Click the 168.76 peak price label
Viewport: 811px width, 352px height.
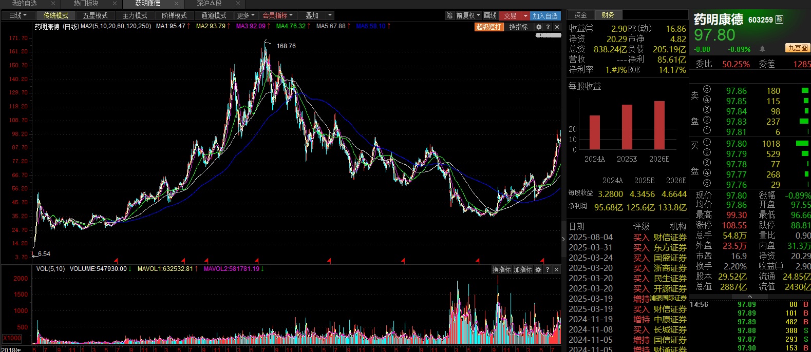(x=286, y=46)
